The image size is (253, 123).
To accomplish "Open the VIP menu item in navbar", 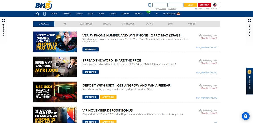I will 157,14.
